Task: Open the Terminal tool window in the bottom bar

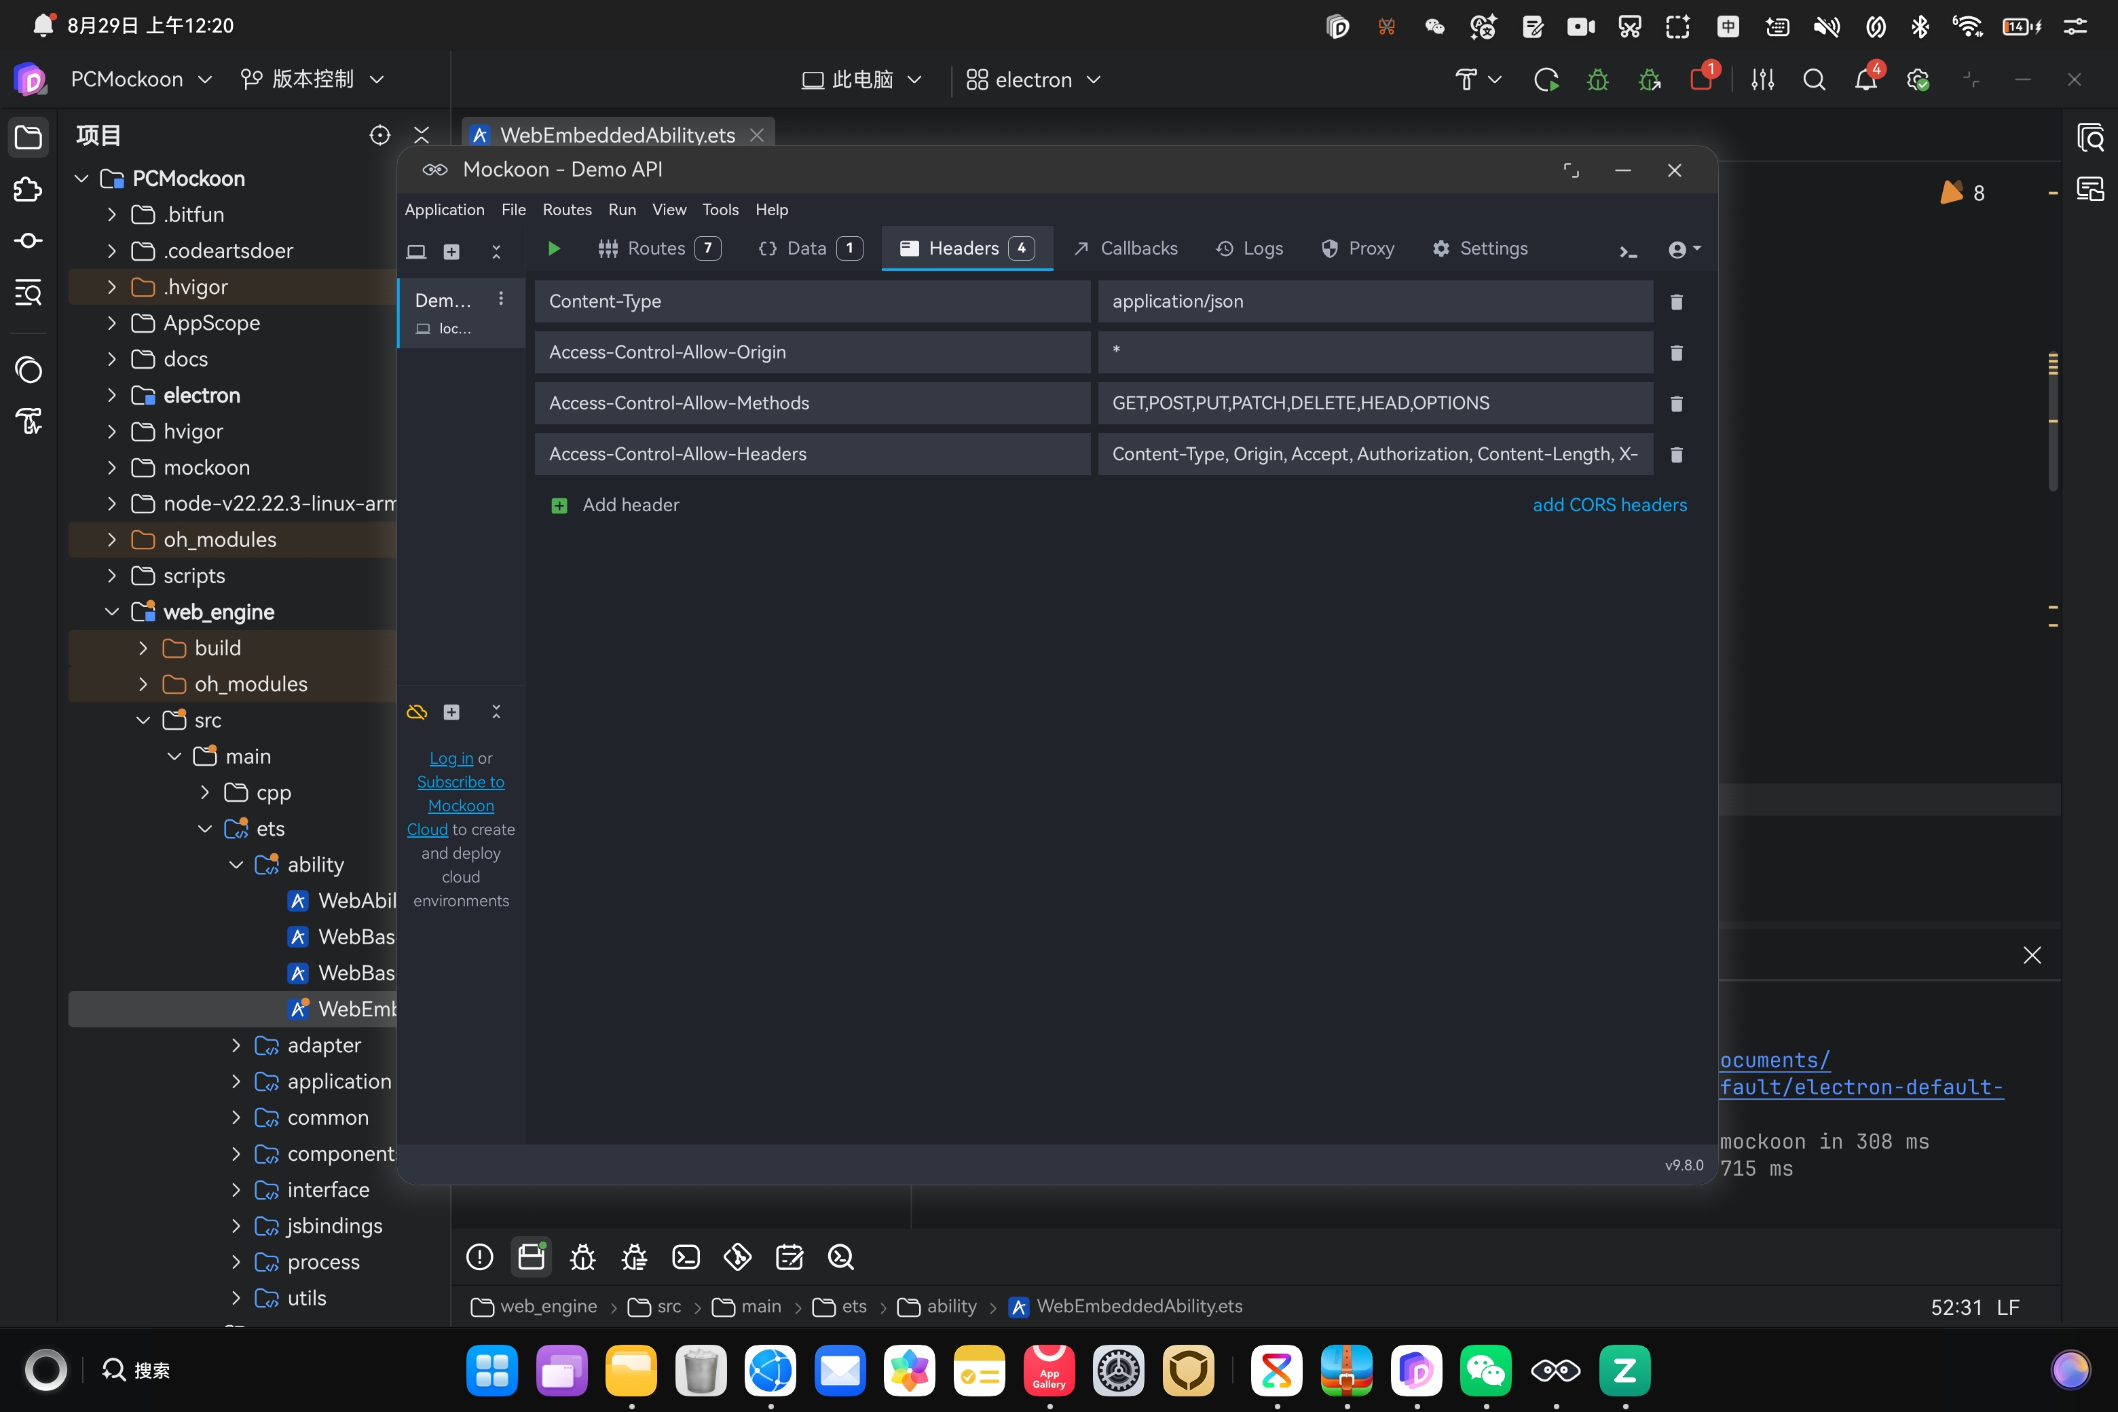Action: 685,1257
